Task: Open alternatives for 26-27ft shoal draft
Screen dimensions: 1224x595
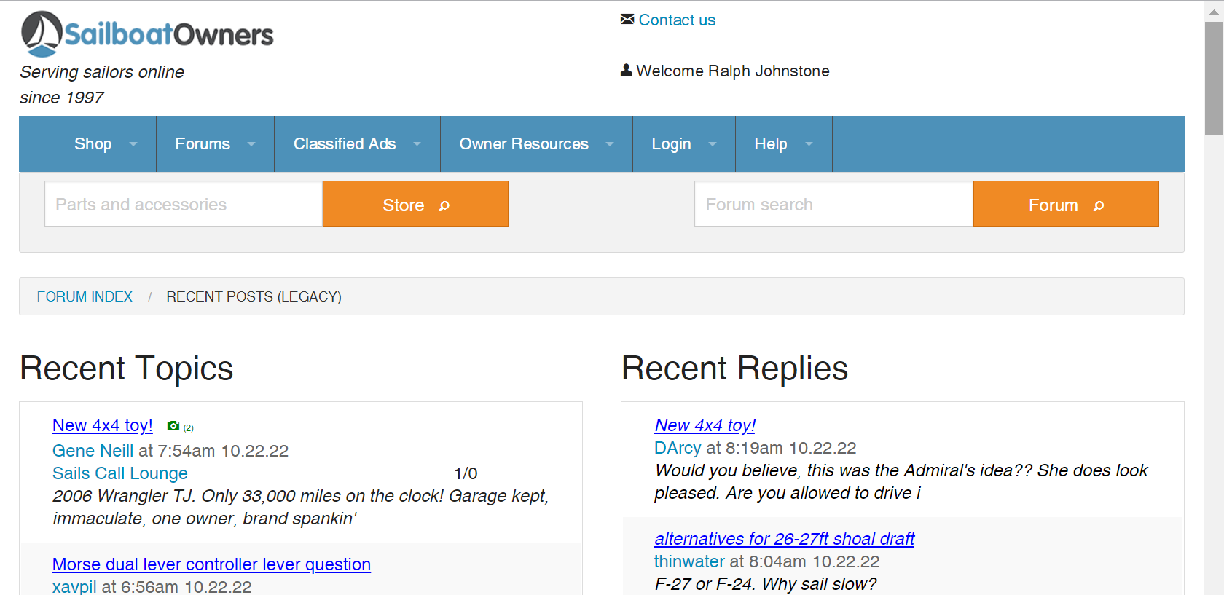Action: coord(784,539)
